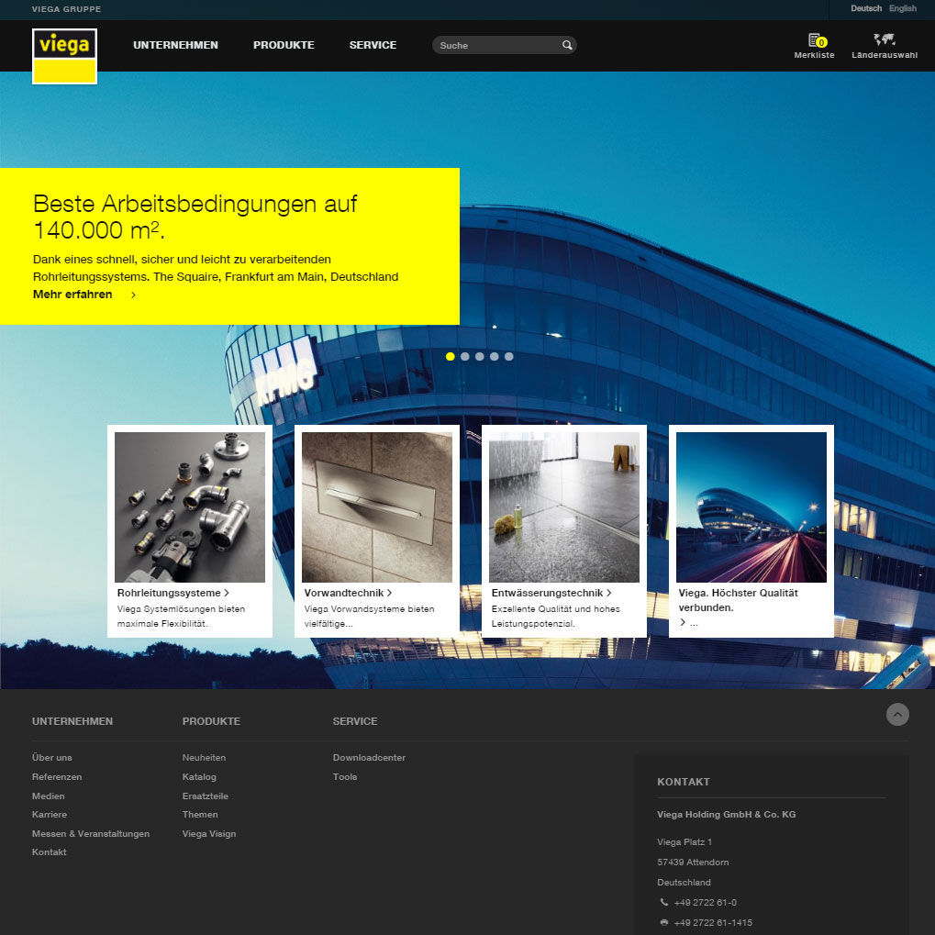Open Messen & Veranstaltungen footer link

tap(91, 834)
